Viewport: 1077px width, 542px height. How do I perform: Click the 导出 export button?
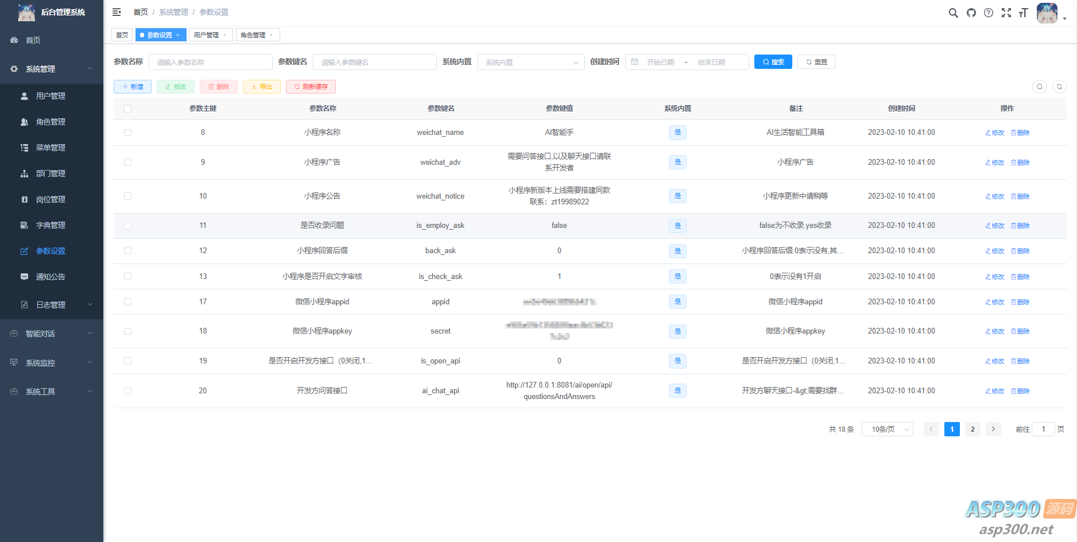[262, 87]
